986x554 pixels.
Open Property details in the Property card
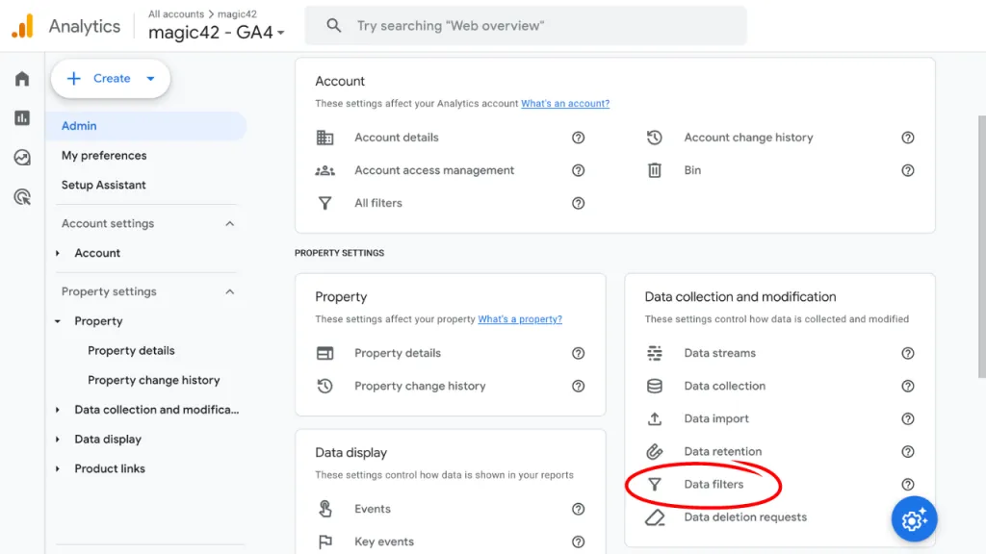398,353
